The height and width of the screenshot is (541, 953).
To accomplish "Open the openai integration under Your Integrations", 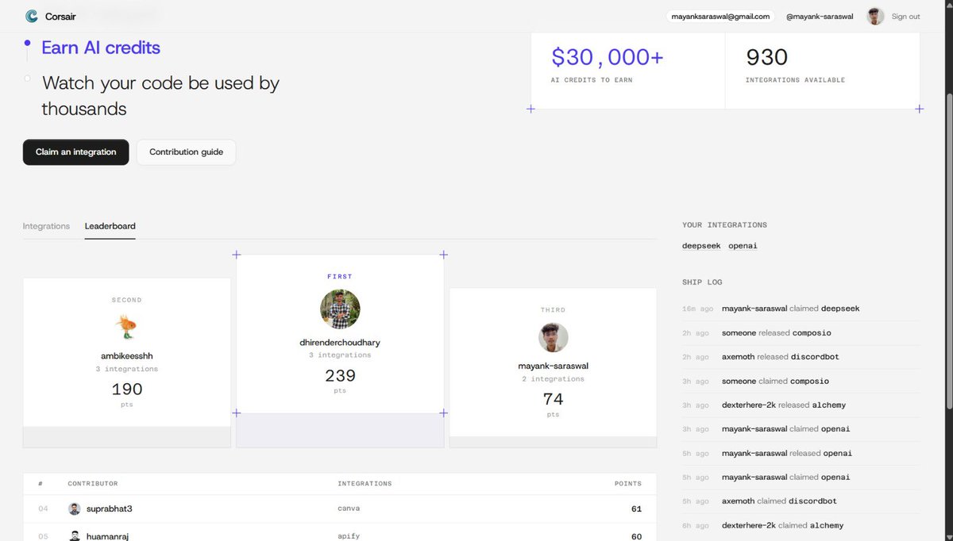I will pos(743,246).
